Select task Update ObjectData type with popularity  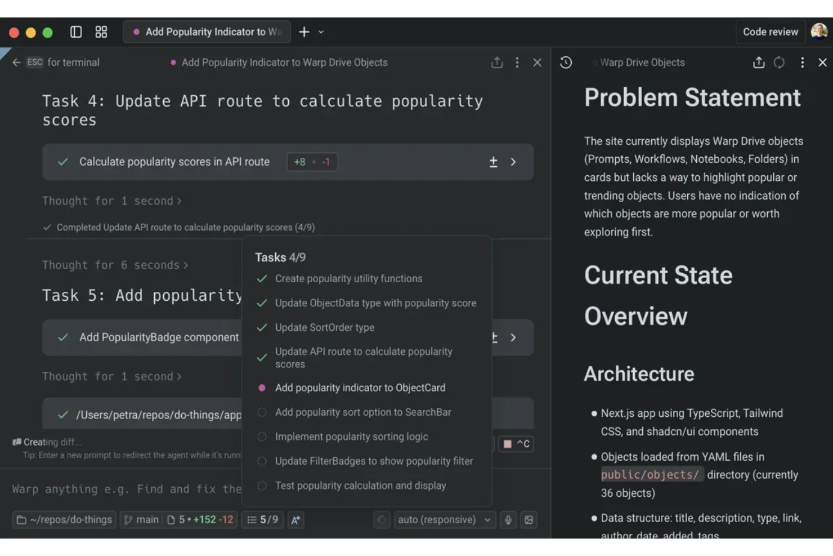(366, 303)
